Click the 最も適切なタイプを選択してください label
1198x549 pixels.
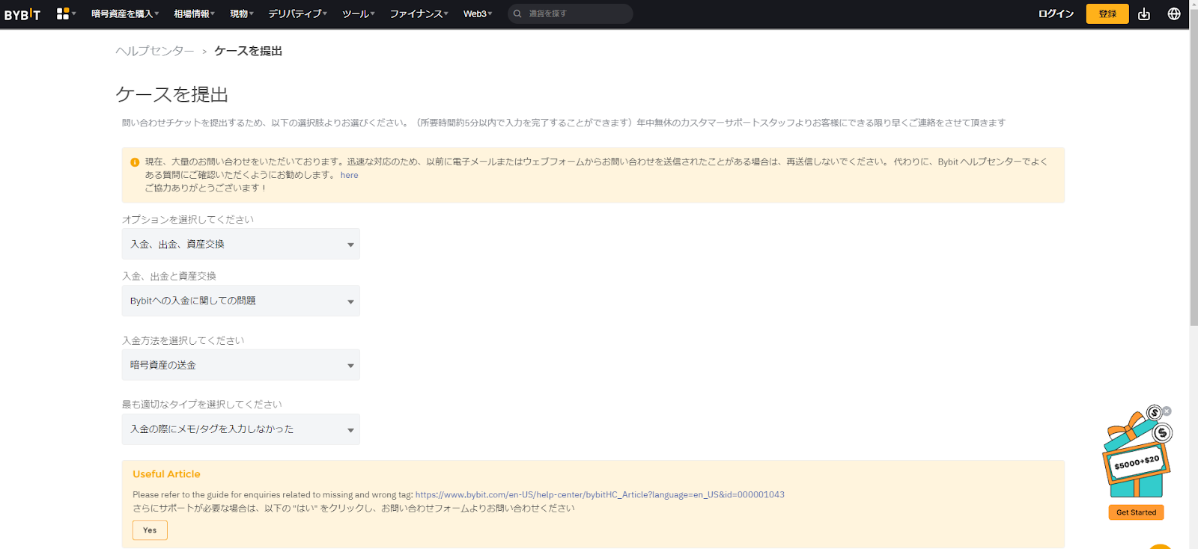202,405
